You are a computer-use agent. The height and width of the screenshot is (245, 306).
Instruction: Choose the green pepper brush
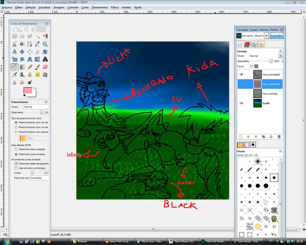coord(274,218)
